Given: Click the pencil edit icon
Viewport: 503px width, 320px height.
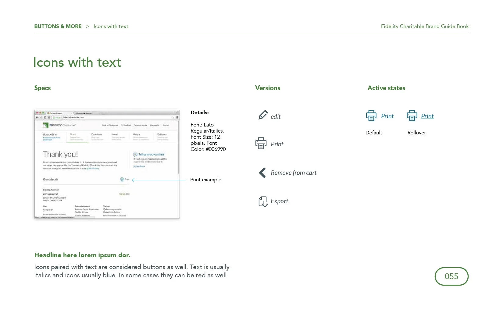Looking at the screenshot, I should click(263, 115).
